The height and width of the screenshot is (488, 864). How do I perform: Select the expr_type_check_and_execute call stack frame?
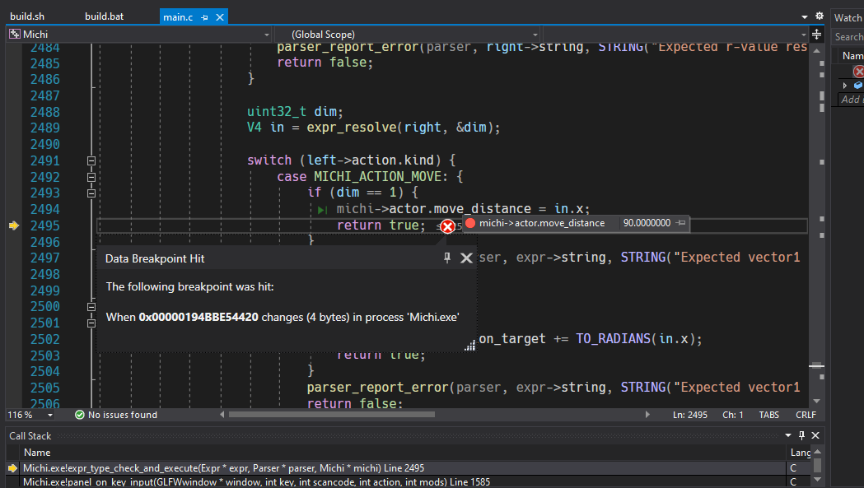pyautogui.click(x=405, y=468)
